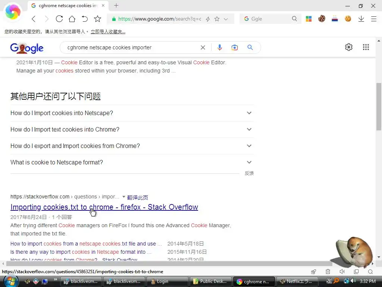The image size is (382, 287).
Task: Open the dark cookie extension icon
Action: [x=322, y=19]
